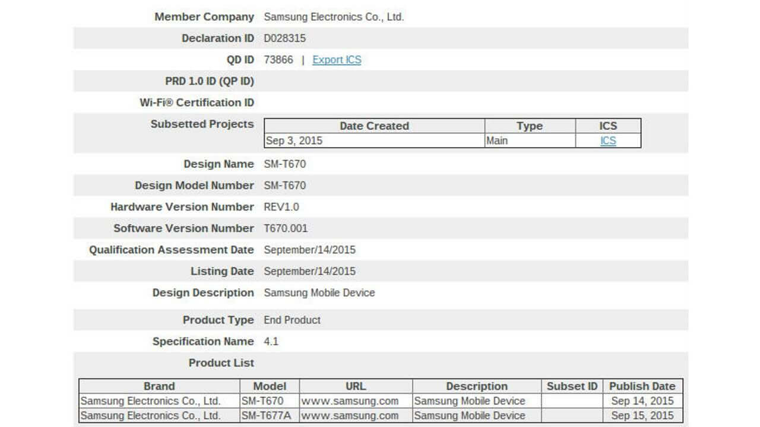Select the Sep 3, 2015 date cell
This screenshot has width=760, height=427.
[x=294, y=141]
